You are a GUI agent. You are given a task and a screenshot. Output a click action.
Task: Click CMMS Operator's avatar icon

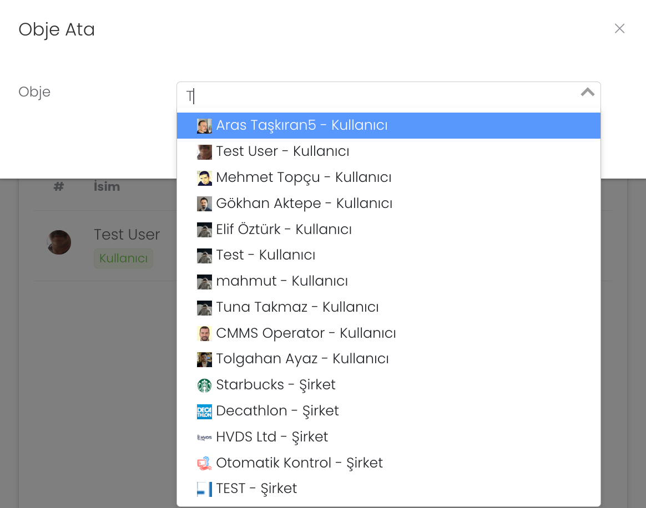point(204,333)
